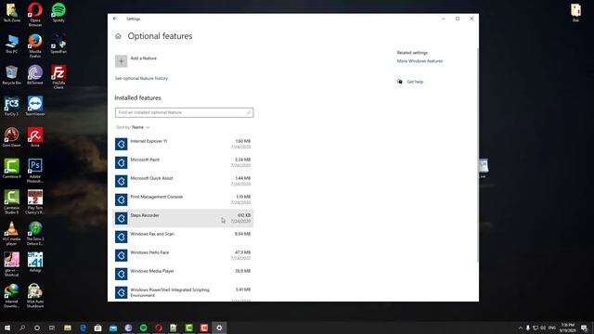This screenshot has width=594, height=334.
Task: Select the Windows Media Player row
Action: [x=184, y=274]
